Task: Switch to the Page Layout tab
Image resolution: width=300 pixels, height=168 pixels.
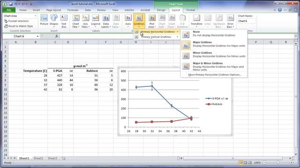Action: [53, 10]
